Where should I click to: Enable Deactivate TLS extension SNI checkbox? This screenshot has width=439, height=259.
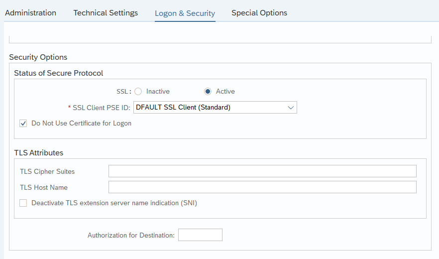[23, 203]
